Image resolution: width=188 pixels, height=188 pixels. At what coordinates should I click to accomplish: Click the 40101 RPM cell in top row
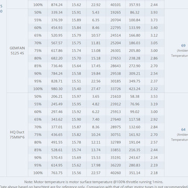(115, 5)
